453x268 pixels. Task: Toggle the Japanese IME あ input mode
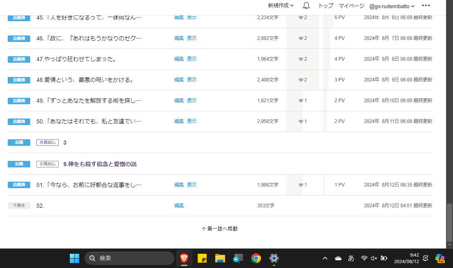(x=351, y=258)
